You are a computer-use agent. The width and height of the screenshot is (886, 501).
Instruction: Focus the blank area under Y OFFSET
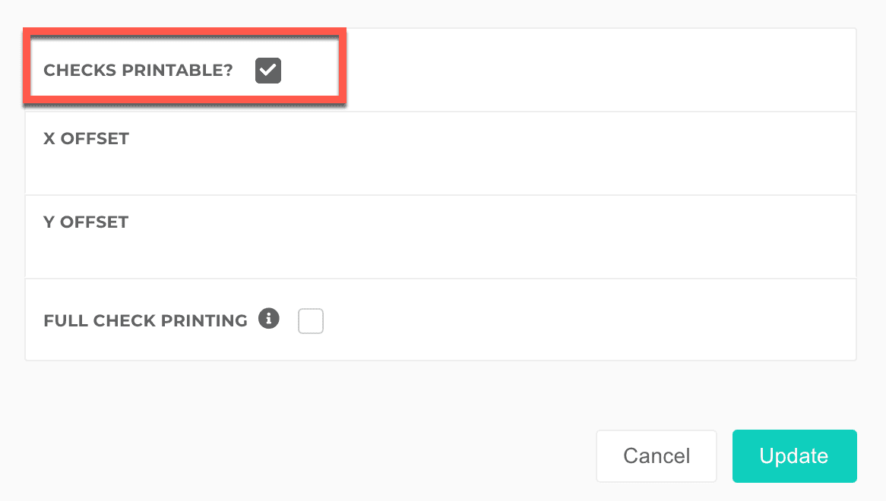441,254
